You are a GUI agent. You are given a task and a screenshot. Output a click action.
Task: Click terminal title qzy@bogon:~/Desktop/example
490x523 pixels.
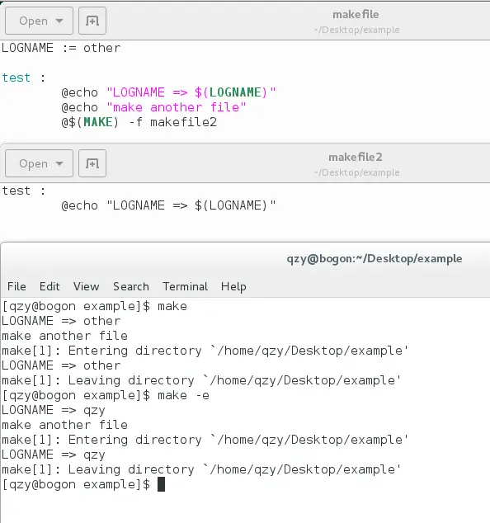coord(375,259)
